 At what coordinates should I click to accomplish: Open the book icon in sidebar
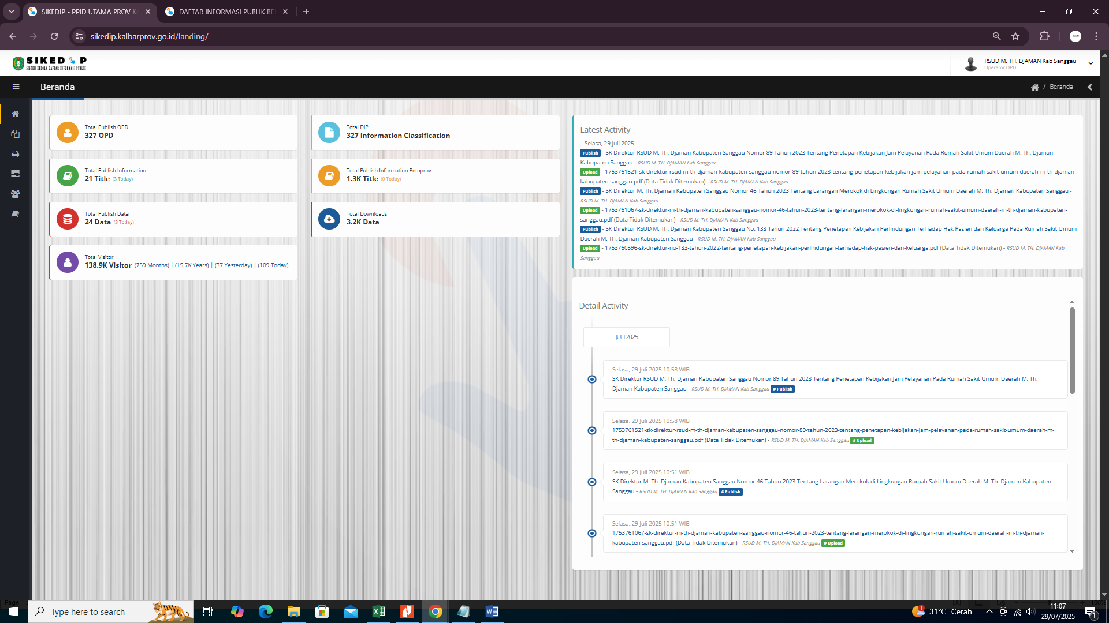pyautogui.click(x=16, y=214)
